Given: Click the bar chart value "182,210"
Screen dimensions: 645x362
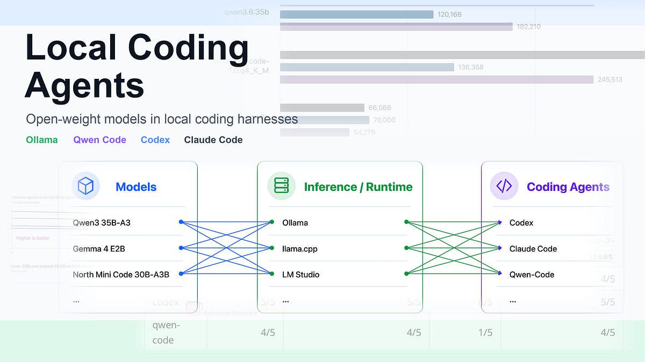Looking at the screenshot, I should (529, 27).
